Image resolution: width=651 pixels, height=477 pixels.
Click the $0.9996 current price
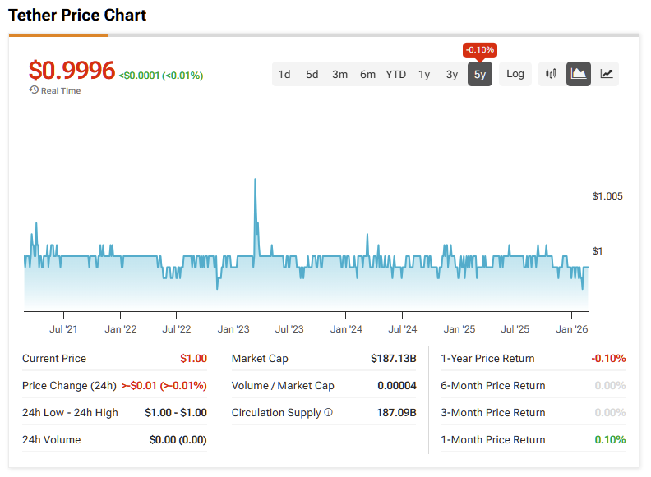click(x=72, y=70)
